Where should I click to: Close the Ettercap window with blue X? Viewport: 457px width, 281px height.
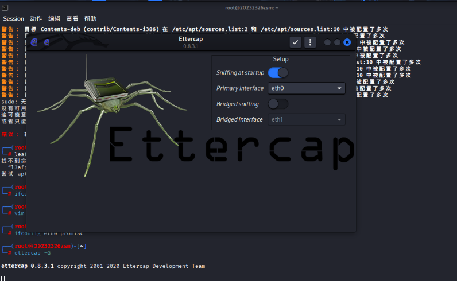pyautogui.click(x=347, y=42)
